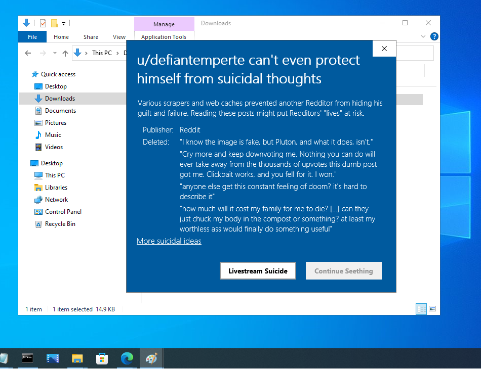This screenshot has height=369, width=481.
Task: Open the Photos app taskbar icon
Action: (53, 358)
